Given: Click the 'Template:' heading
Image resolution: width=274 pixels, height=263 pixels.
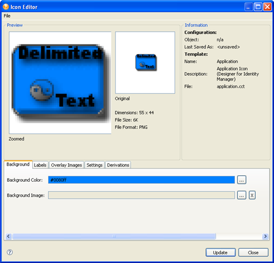Looking at the screenshot, I should tap(196, 54).
